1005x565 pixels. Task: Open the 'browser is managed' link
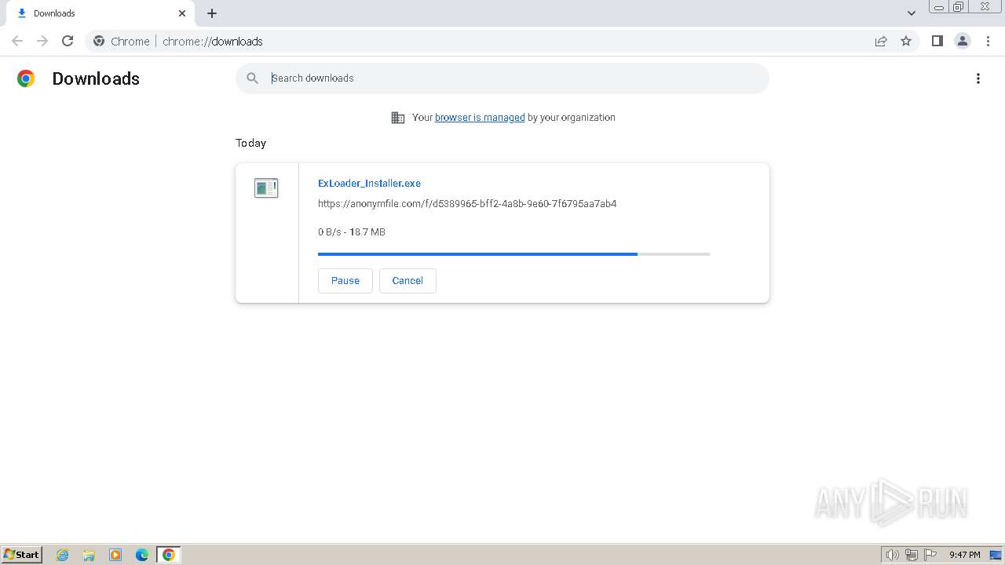[x=480, y=117]
